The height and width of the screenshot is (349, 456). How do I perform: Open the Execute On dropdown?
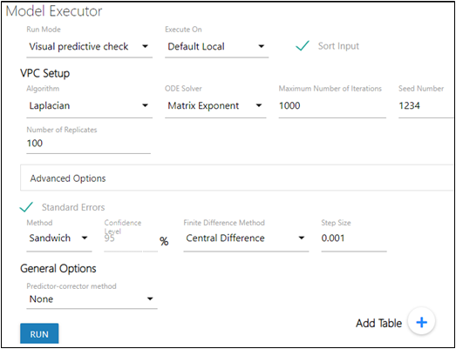(216, 47)
